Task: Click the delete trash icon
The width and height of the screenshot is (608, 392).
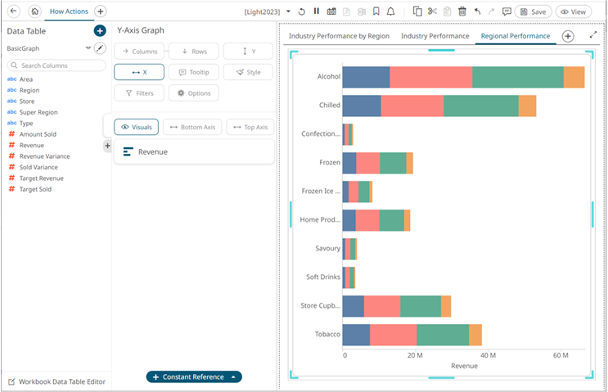Action: click(x=462, y=11)
